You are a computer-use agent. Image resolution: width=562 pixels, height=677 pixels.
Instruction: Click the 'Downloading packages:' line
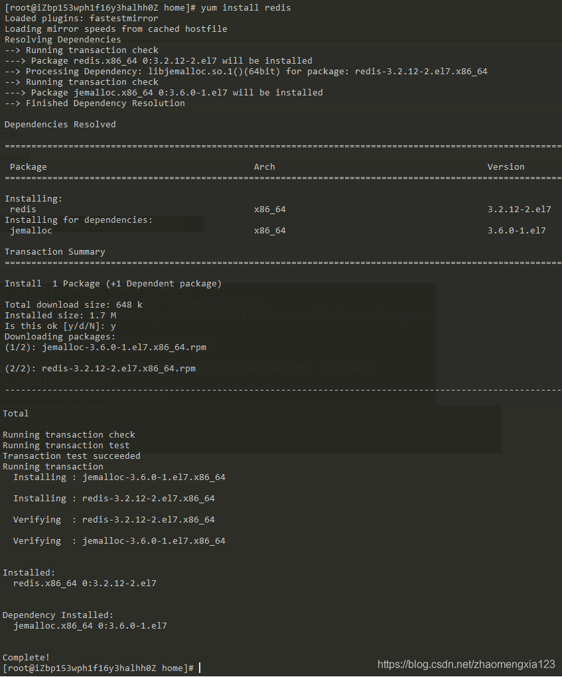click(60, 337)
